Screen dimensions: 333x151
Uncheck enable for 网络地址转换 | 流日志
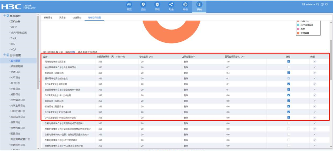pyautogui.click(x=289, y=61)
